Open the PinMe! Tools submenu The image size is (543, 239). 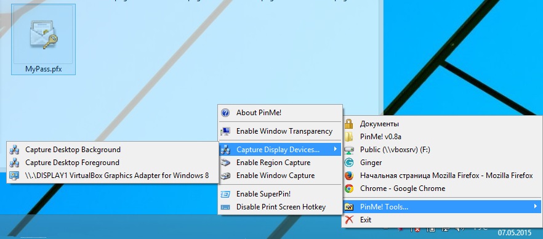(x=442, y=207)
